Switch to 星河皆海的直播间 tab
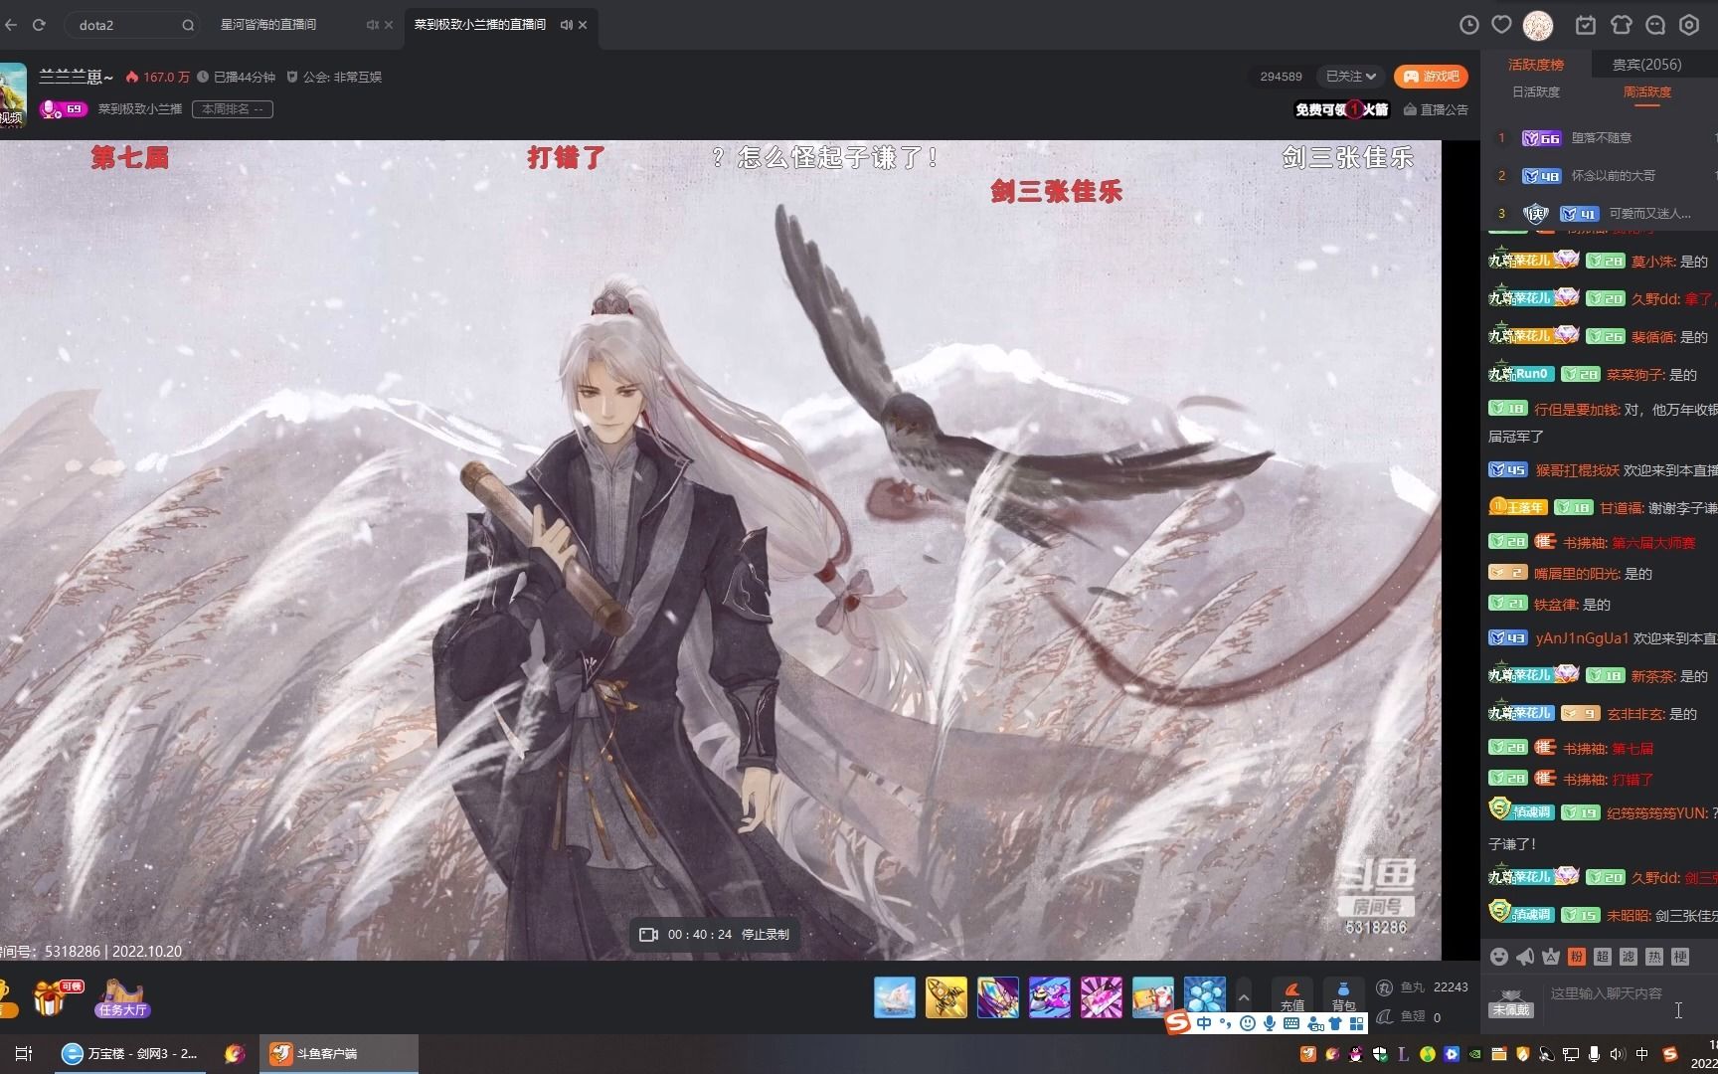 tap(268, 25)
